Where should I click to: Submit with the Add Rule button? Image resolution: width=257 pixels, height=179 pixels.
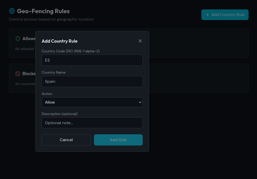click(x=118, y=140)
